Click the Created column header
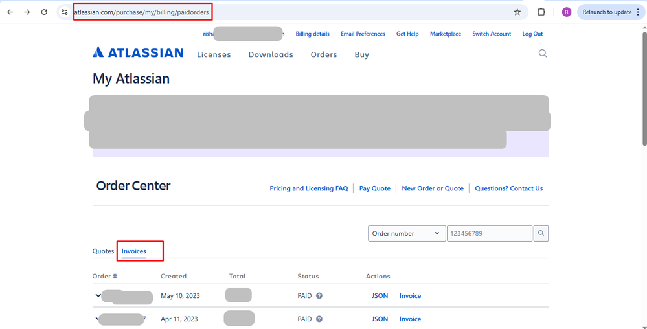 pos(174,276)
